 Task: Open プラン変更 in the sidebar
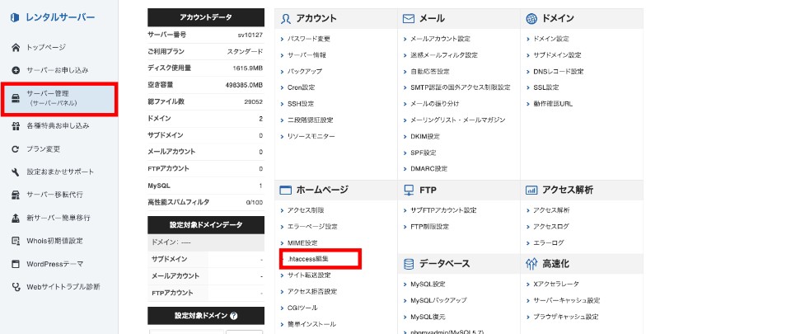44,148
